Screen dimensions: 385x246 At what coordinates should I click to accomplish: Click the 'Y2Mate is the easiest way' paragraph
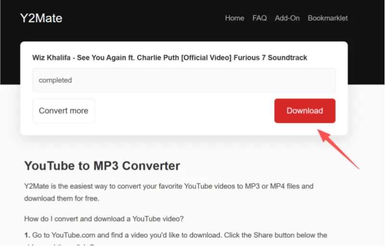pos(169,192)
